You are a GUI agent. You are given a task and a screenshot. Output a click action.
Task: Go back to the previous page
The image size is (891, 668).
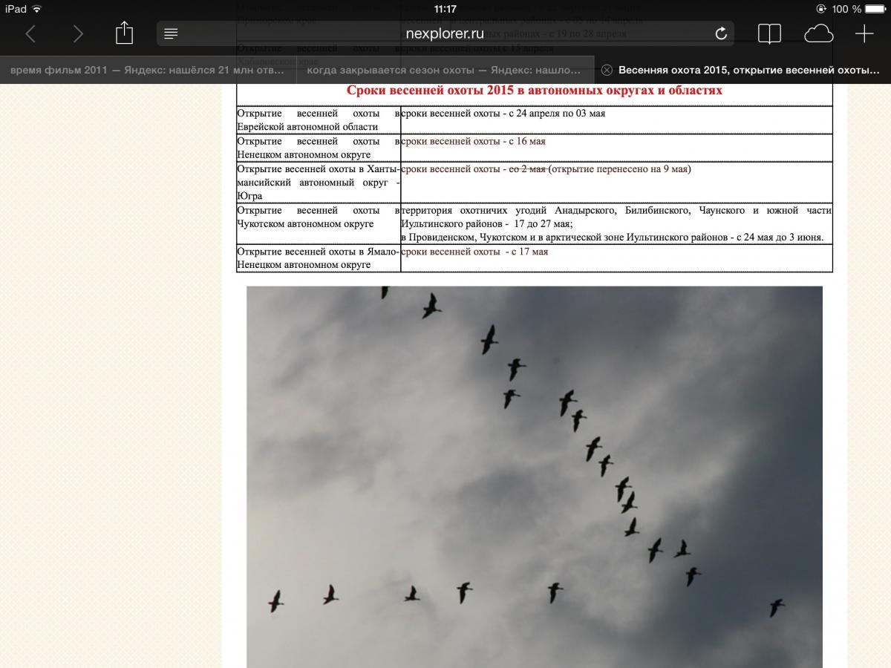tap(30, 33)
